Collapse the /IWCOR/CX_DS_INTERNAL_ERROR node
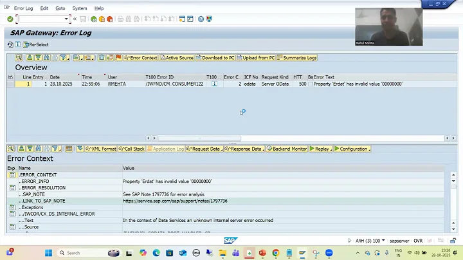 tap(12, 214)
